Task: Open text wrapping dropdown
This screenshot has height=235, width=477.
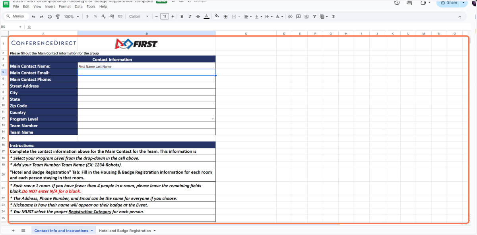Action: pyautogui.click(x=269, y=17)
